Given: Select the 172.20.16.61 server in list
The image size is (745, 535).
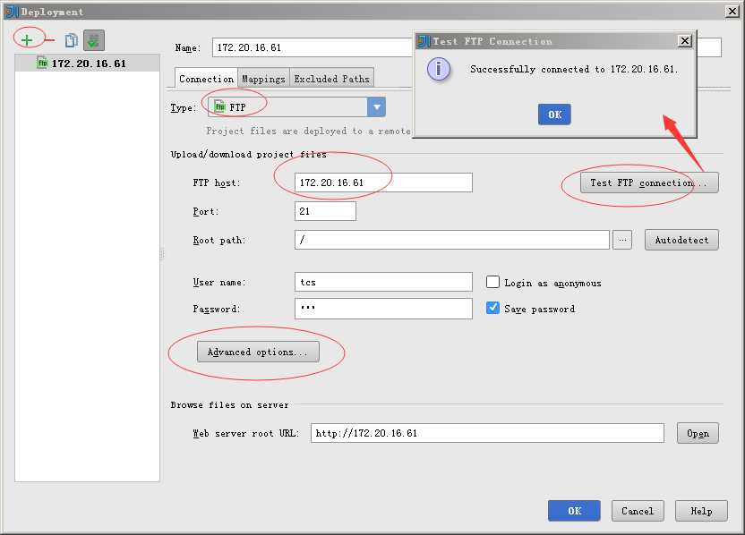Looking at the screenshot, I should (x=88, y=64).
